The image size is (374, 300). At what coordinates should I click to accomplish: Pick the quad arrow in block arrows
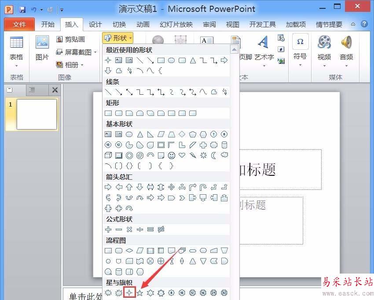[x=172, y=187]
